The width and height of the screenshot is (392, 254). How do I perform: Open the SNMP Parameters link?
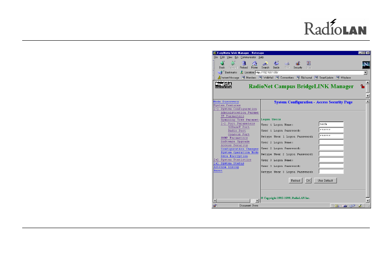(234, 138)
